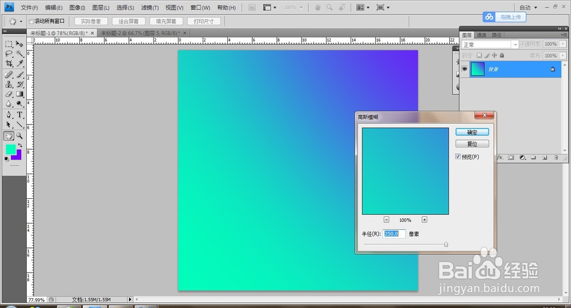This screenshot has width=571, height=308.
Task: Open the foreground color swatch
Action: [10, 150]
